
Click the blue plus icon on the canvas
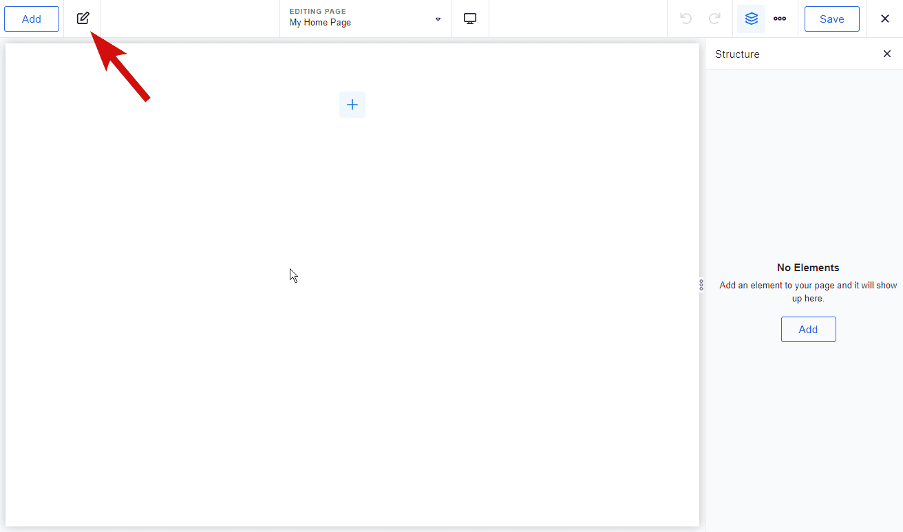(352, 105)
